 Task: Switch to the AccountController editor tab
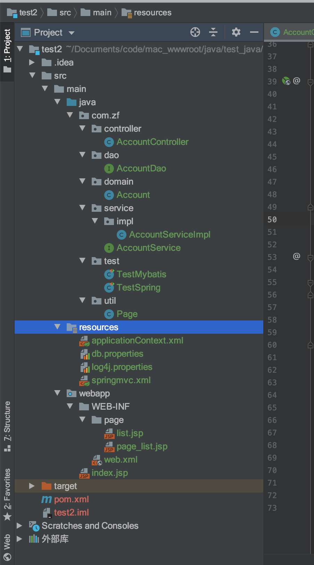coord(294,32)
